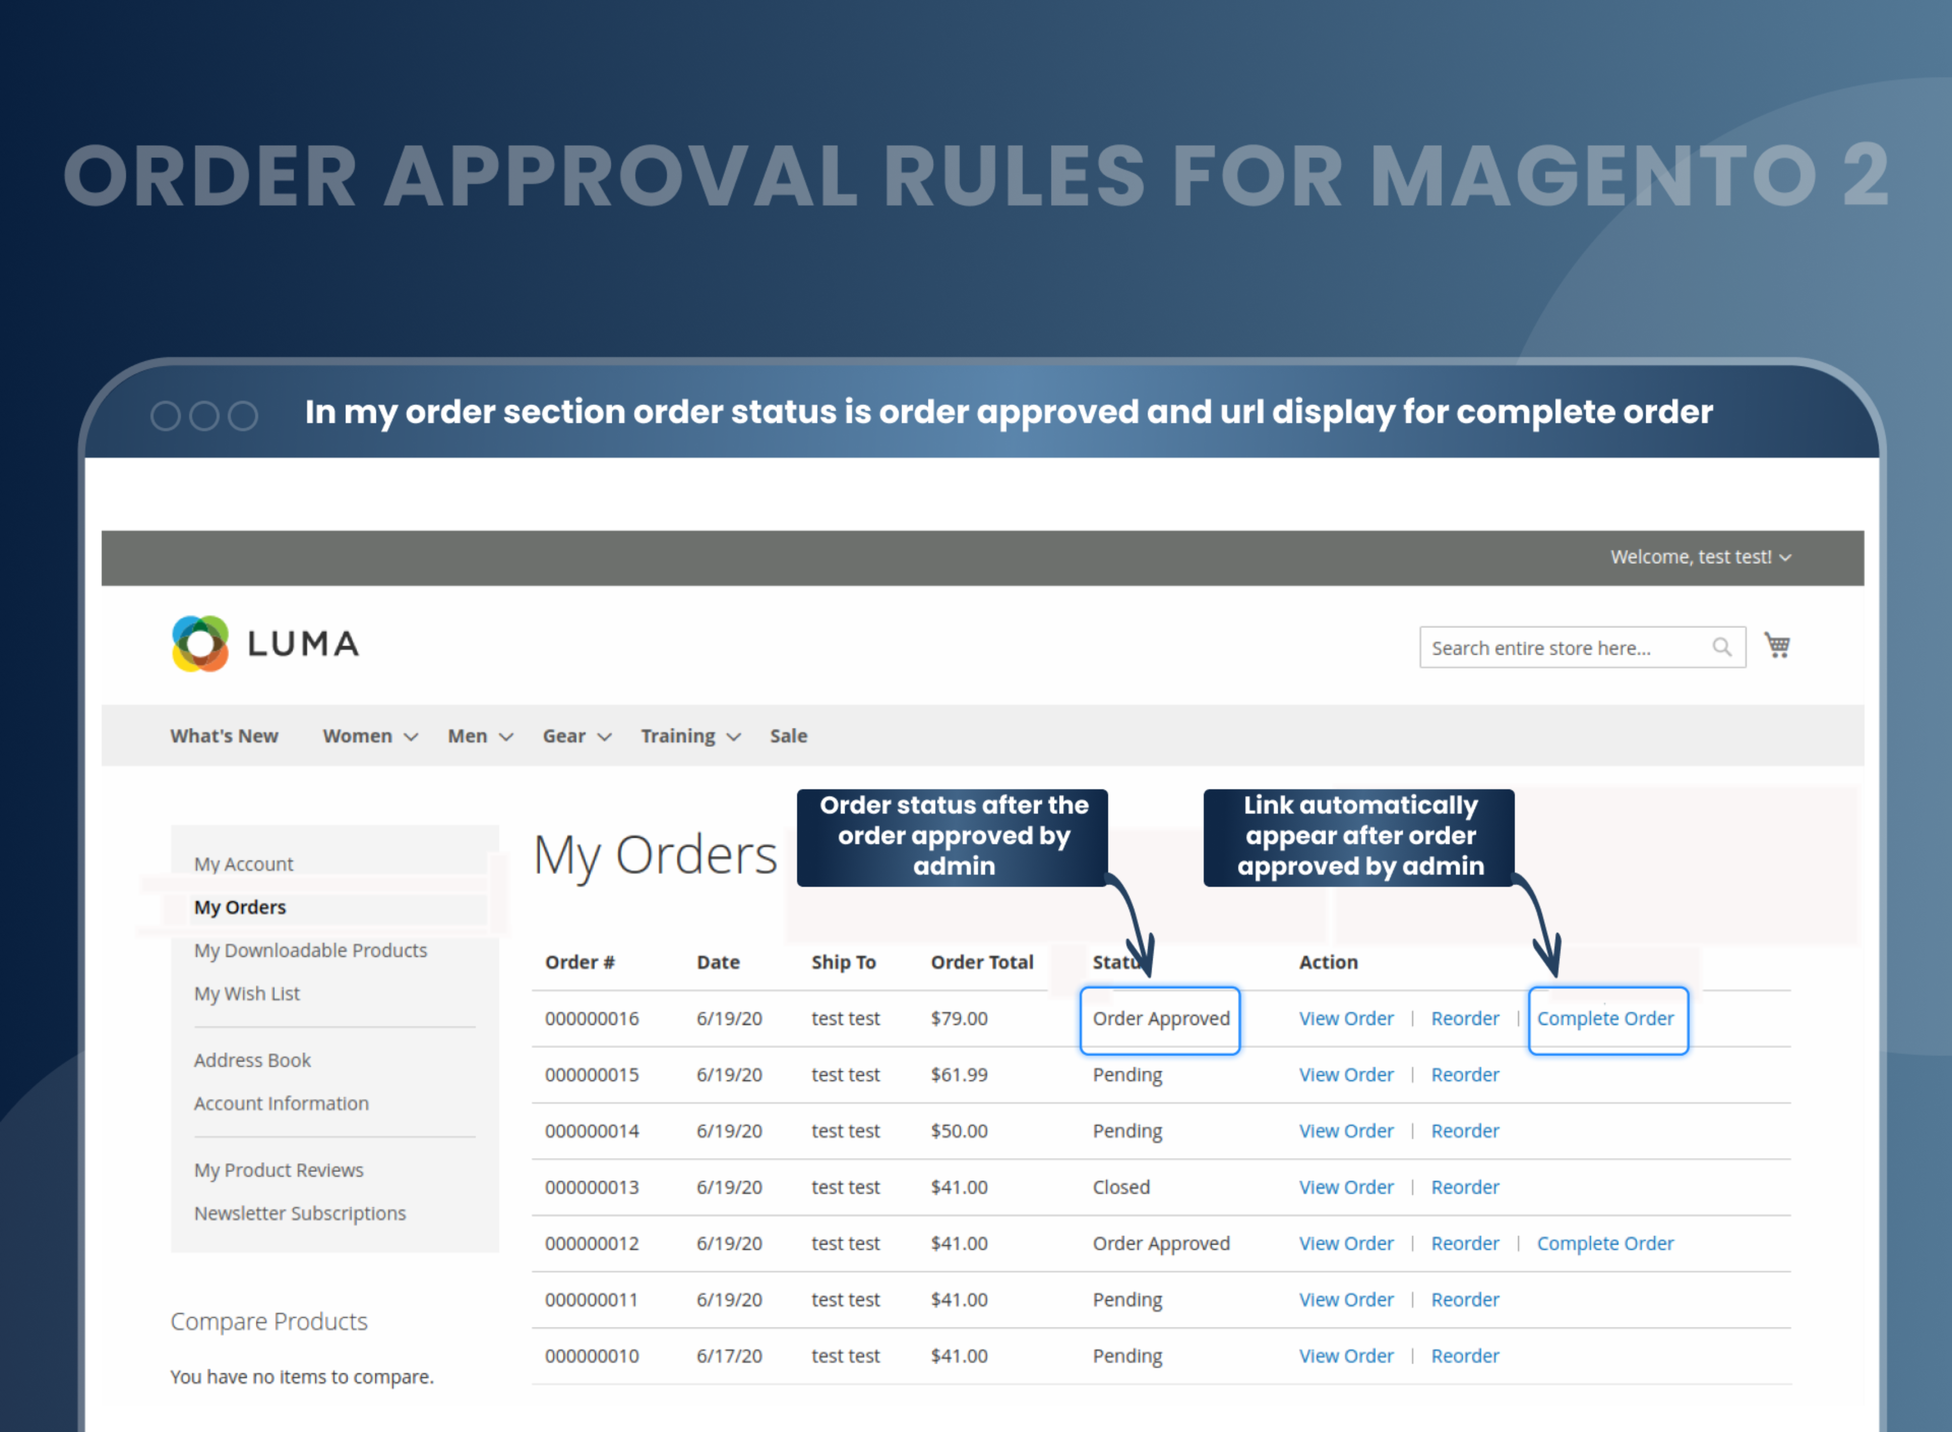Open My Downloadable Products
1952x1432 pixels.
click(310, 950)
